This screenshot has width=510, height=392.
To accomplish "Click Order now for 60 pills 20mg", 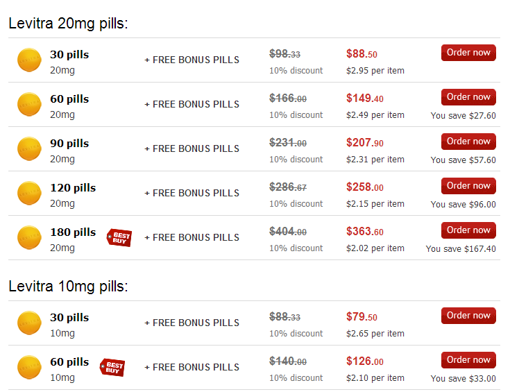I will [x=468, y=97].
